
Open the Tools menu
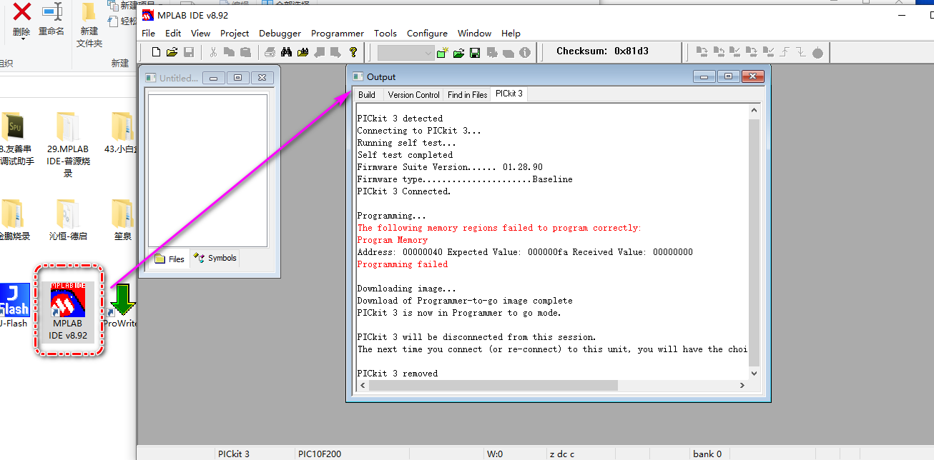[385, 33]
